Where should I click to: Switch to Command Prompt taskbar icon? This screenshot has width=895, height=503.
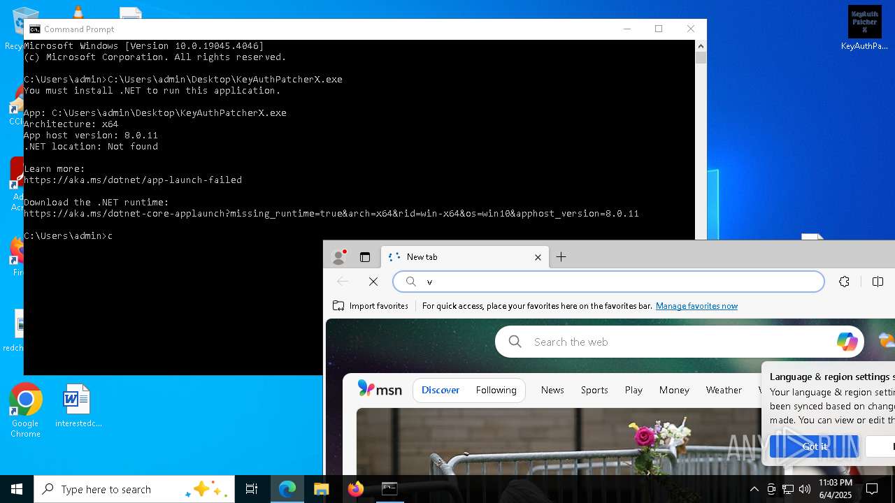point(389,489)
